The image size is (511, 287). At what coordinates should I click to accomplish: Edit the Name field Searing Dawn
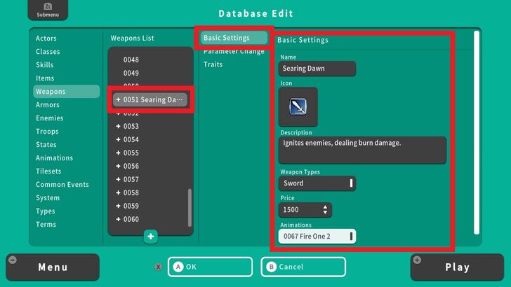click(317, 69)
